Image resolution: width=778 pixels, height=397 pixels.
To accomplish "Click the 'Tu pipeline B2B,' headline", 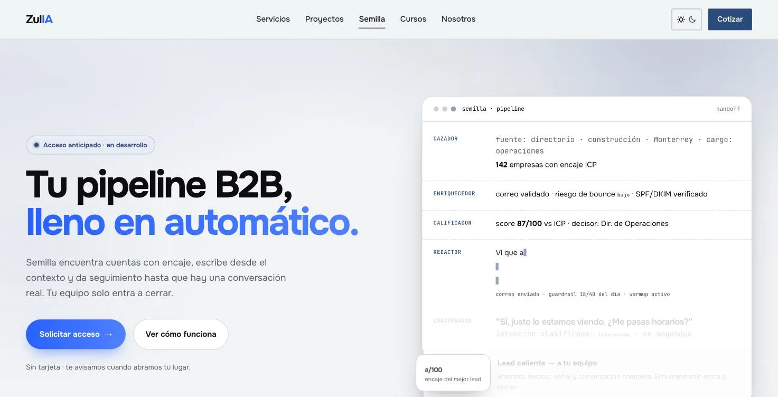I will (159, 185).
